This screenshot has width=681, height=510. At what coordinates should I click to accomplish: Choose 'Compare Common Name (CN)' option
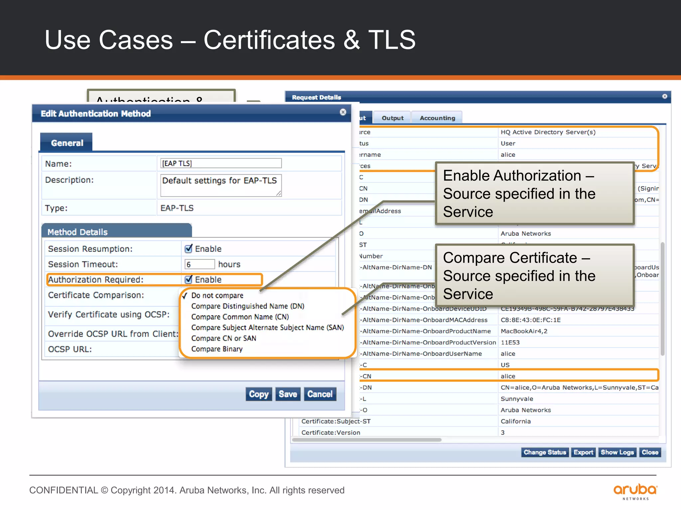(240, 317)
